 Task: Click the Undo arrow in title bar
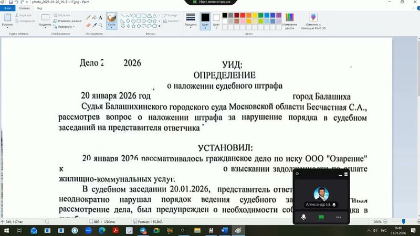coord(16,2)
